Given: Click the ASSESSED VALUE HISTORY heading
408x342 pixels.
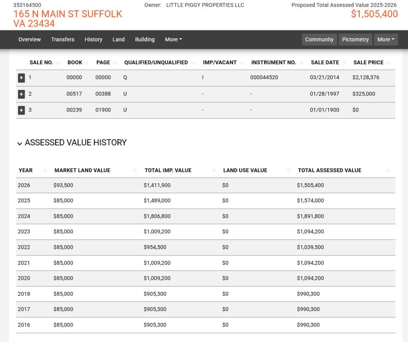Looking at the screenshot, I should point(76,143).
